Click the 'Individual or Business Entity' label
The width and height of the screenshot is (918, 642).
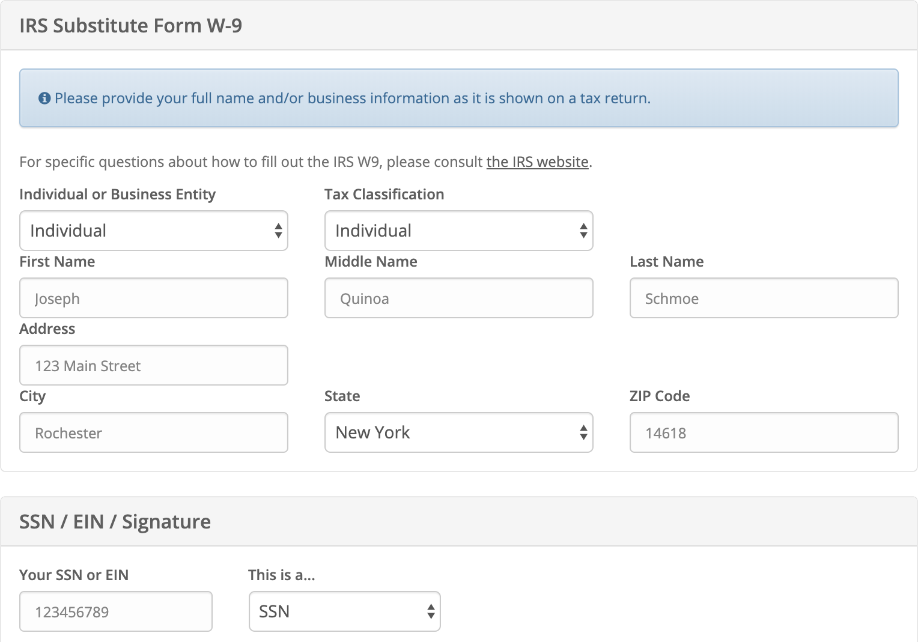[118, 195]
